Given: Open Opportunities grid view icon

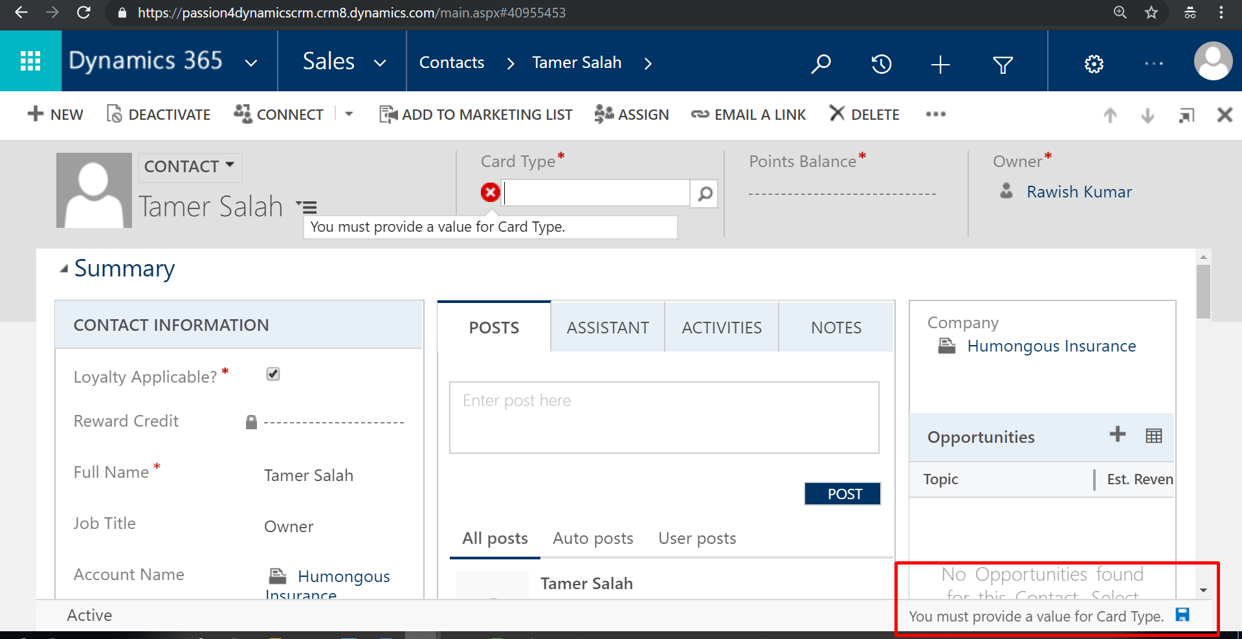Looking at the screenshot, I should tap(1153, 436).
